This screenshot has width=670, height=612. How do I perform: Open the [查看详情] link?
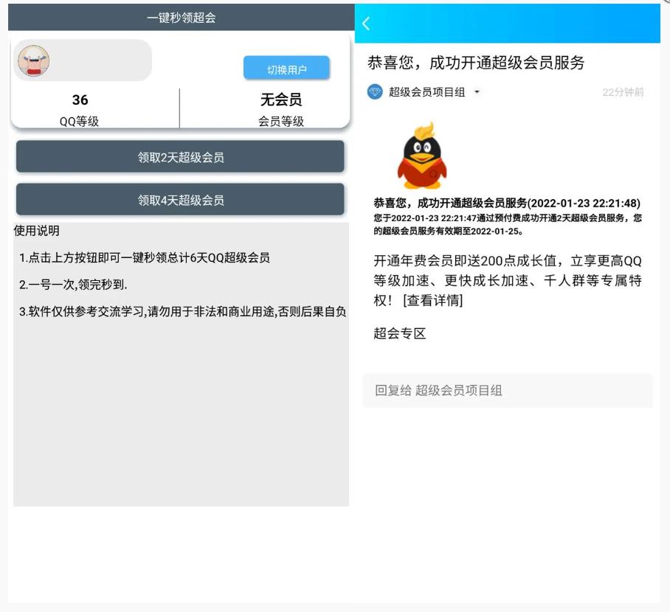tap(432, 300)
